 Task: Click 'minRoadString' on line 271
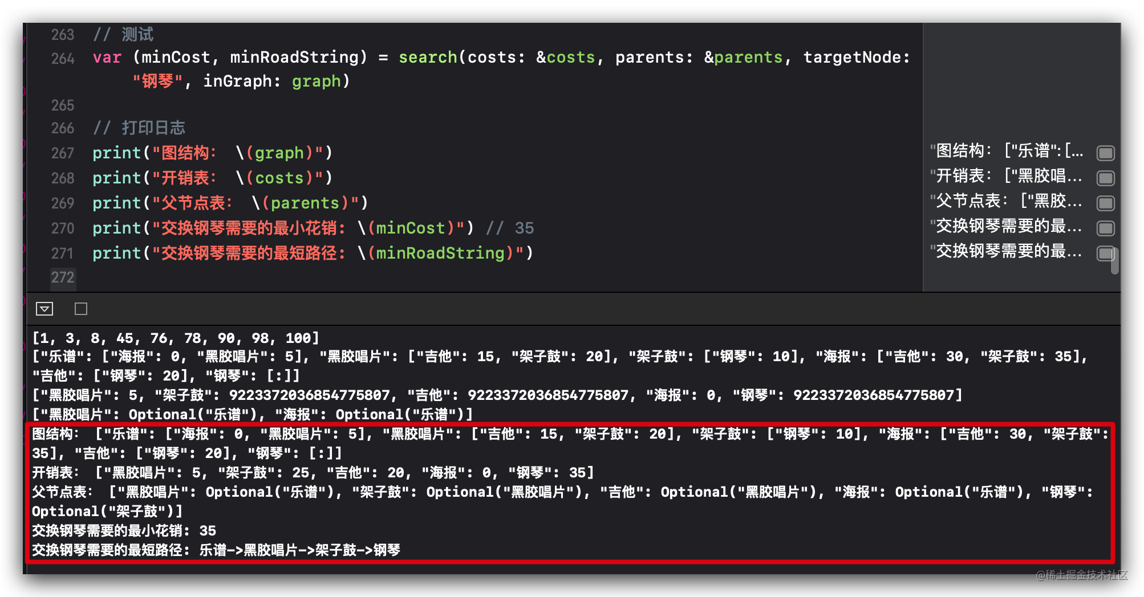point(440,253)
